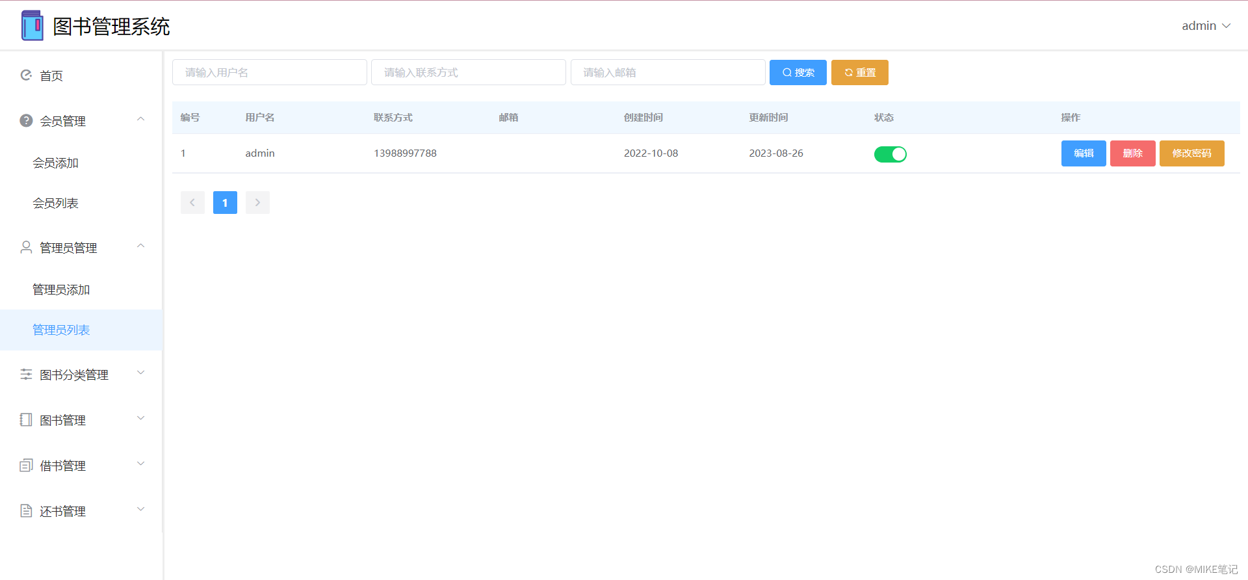The width and height of the screenshot is (1248, 580).
Task: Select page 1 in pagination
Action: coord(225,202)
